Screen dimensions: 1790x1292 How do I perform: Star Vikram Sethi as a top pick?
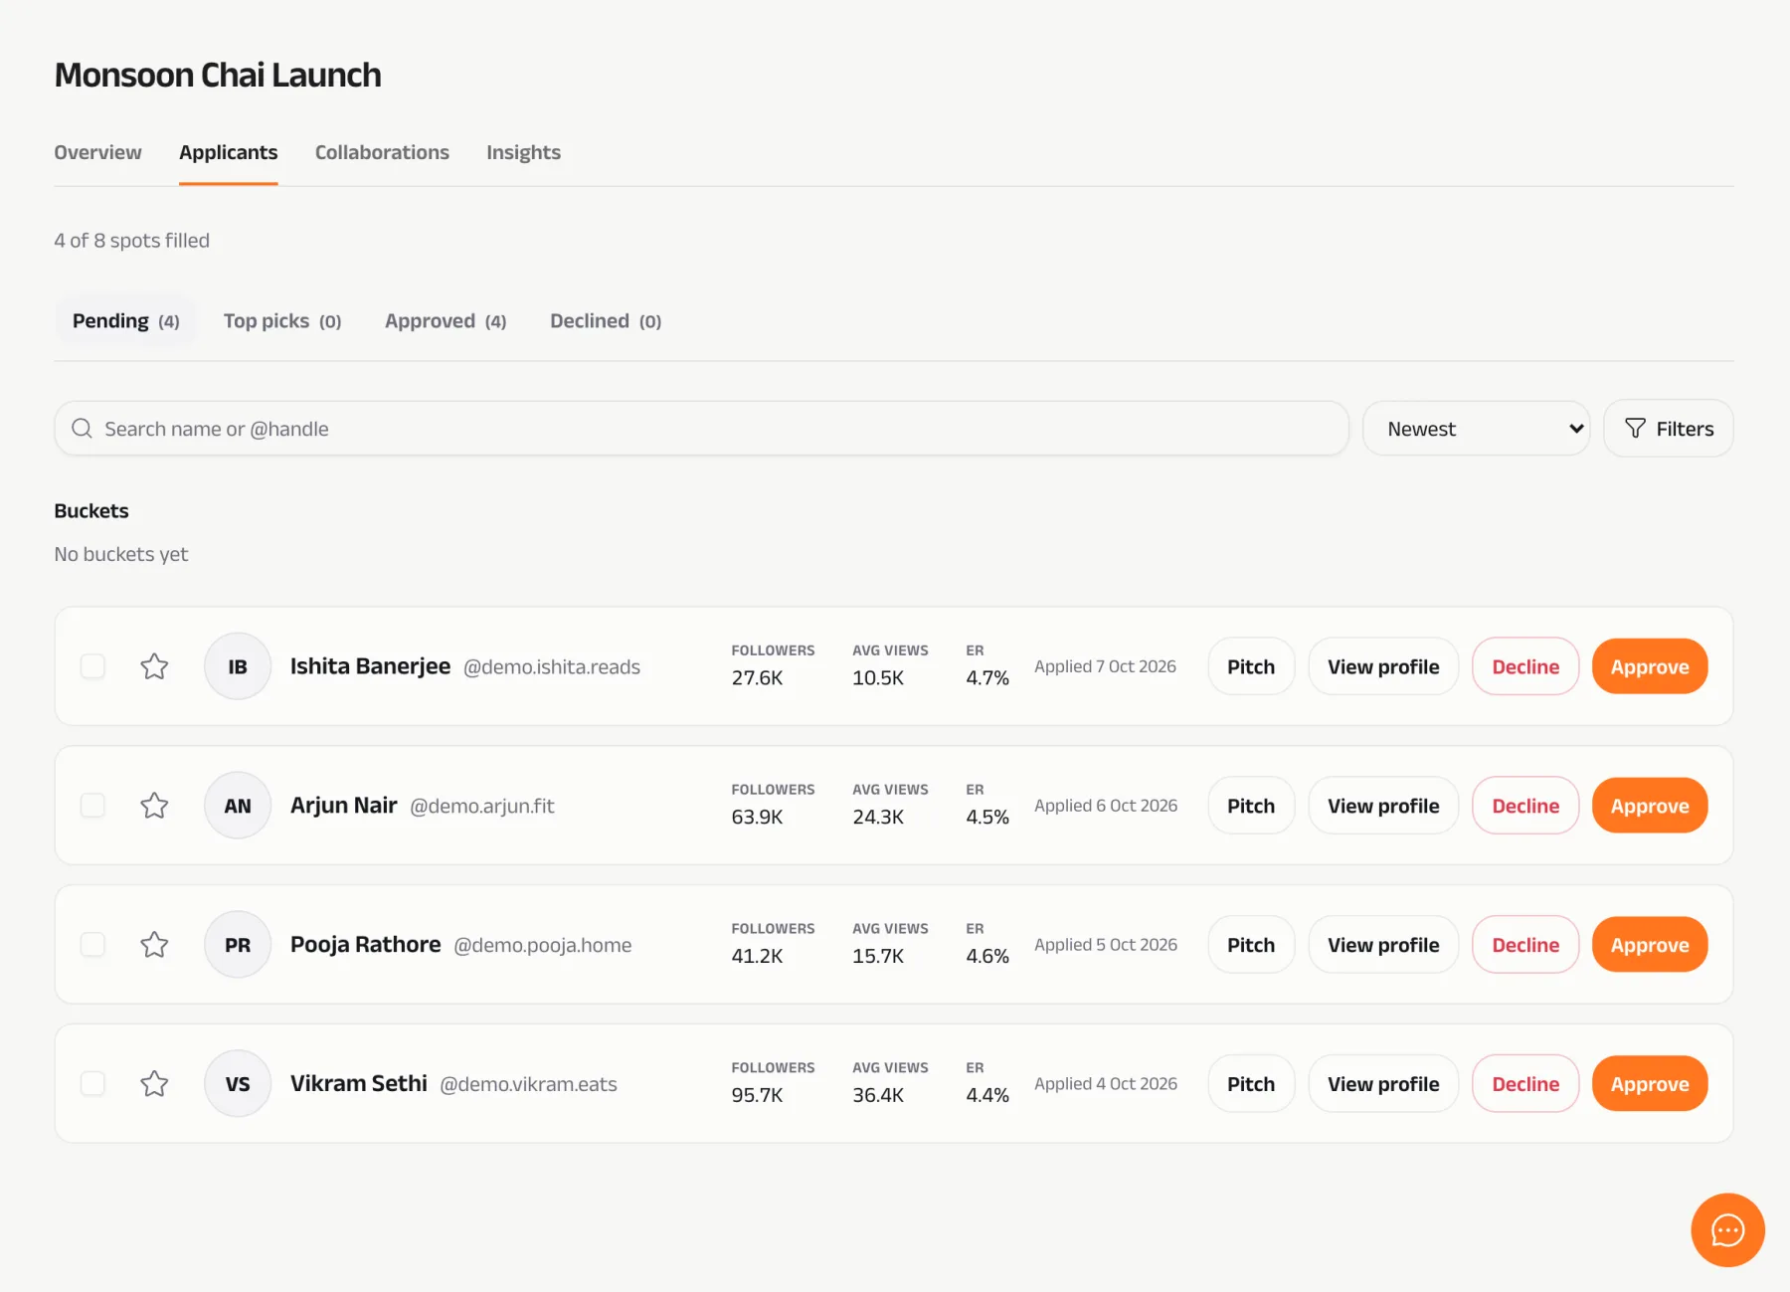tap(154, 1083)
